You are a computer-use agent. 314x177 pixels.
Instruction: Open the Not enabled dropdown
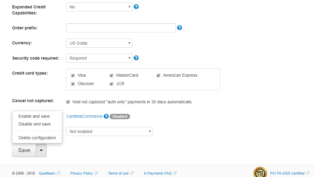(110, 131)
